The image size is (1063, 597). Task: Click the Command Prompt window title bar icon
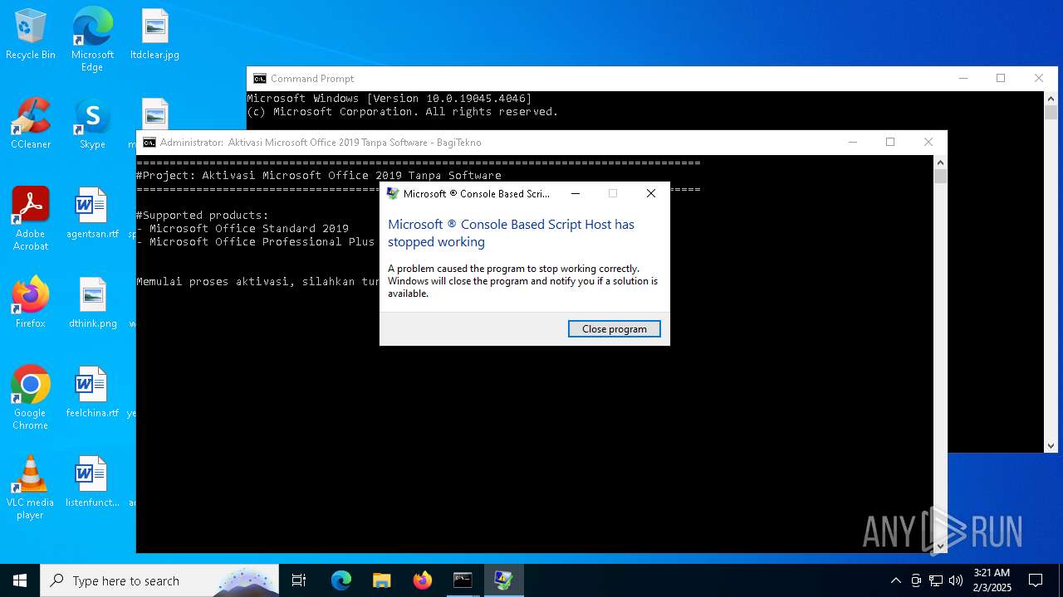[260, 79]
